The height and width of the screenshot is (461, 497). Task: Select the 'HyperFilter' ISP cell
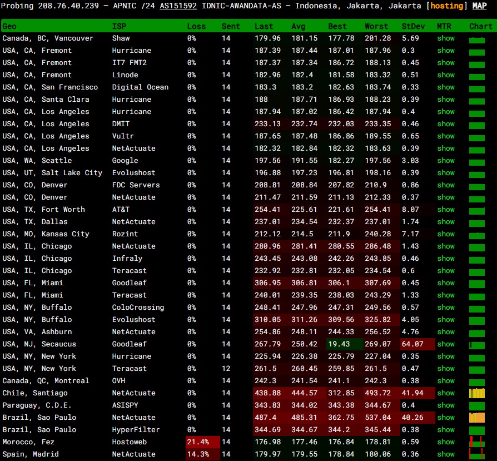pyautogui.click(x=136, y=430)
